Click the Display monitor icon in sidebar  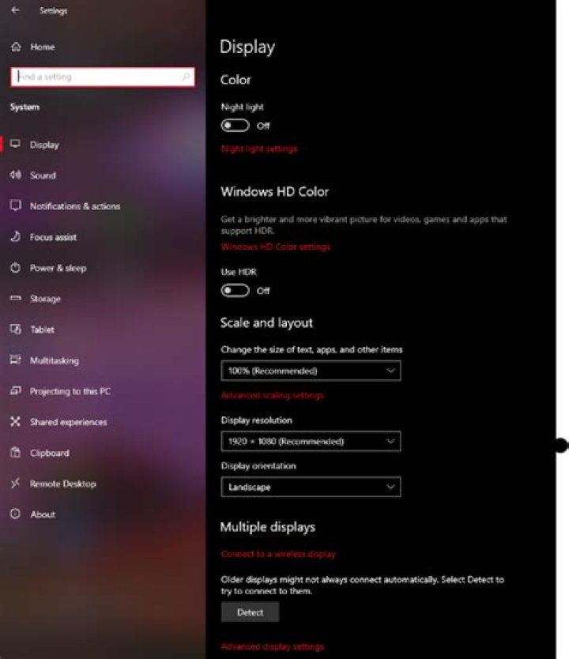tap(16, 144)
